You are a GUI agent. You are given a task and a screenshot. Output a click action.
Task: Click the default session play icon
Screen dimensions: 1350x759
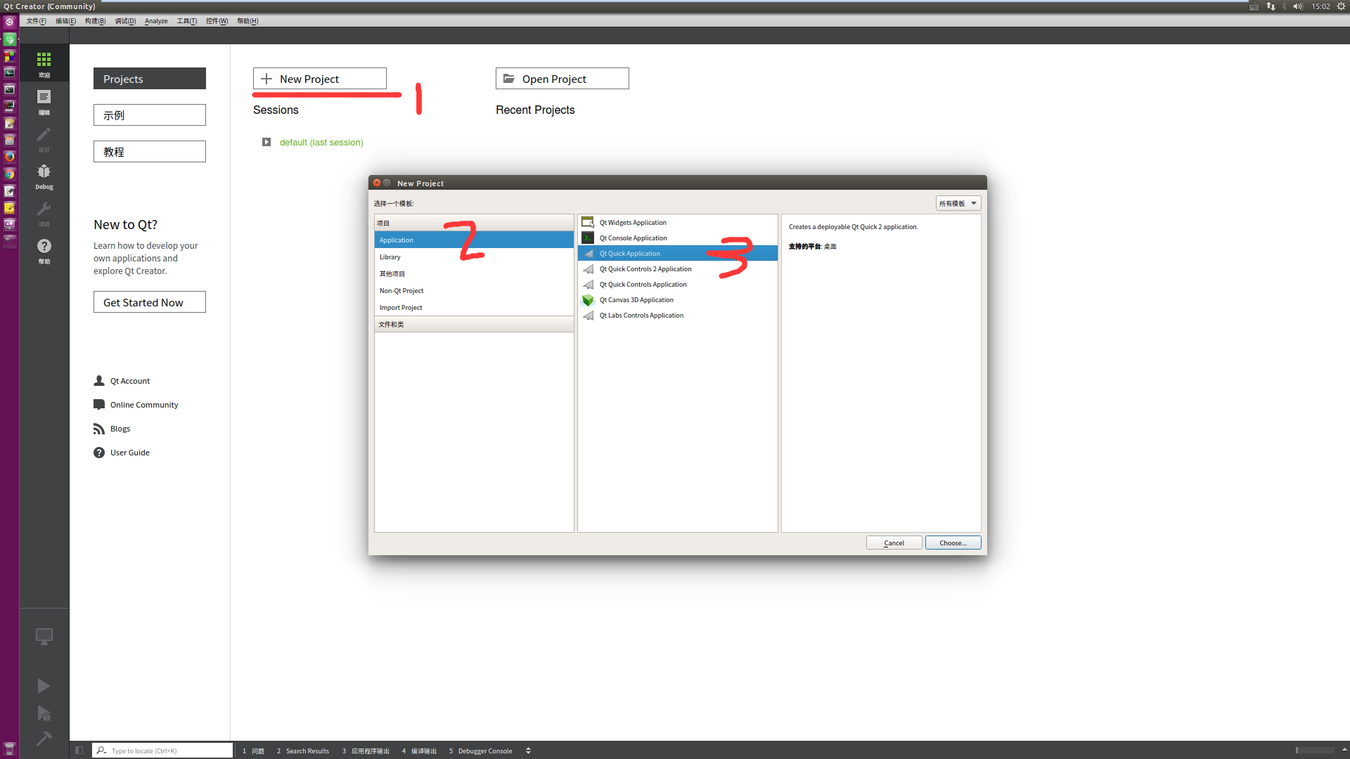pos(266,142)
